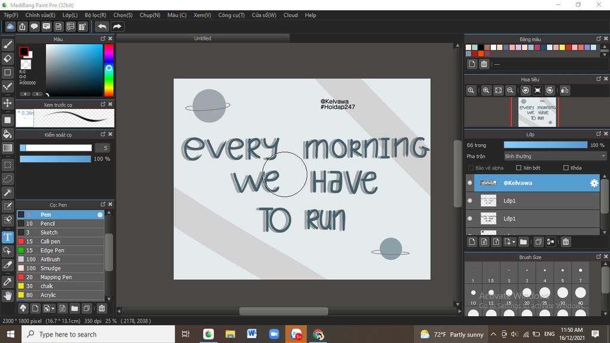Select the Acrylic brush

pos(60,295)
